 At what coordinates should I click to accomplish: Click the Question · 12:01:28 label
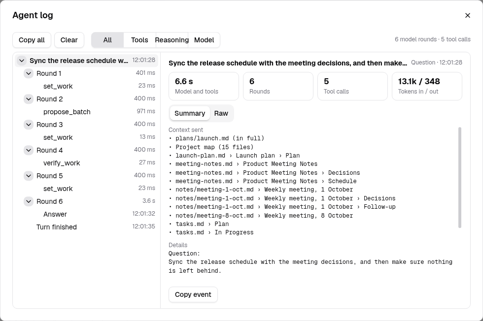(x=437, y=63)
